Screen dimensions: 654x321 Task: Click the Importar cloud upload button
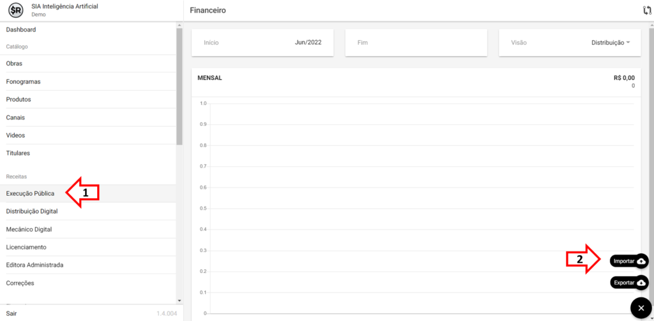tap(629, 261)
